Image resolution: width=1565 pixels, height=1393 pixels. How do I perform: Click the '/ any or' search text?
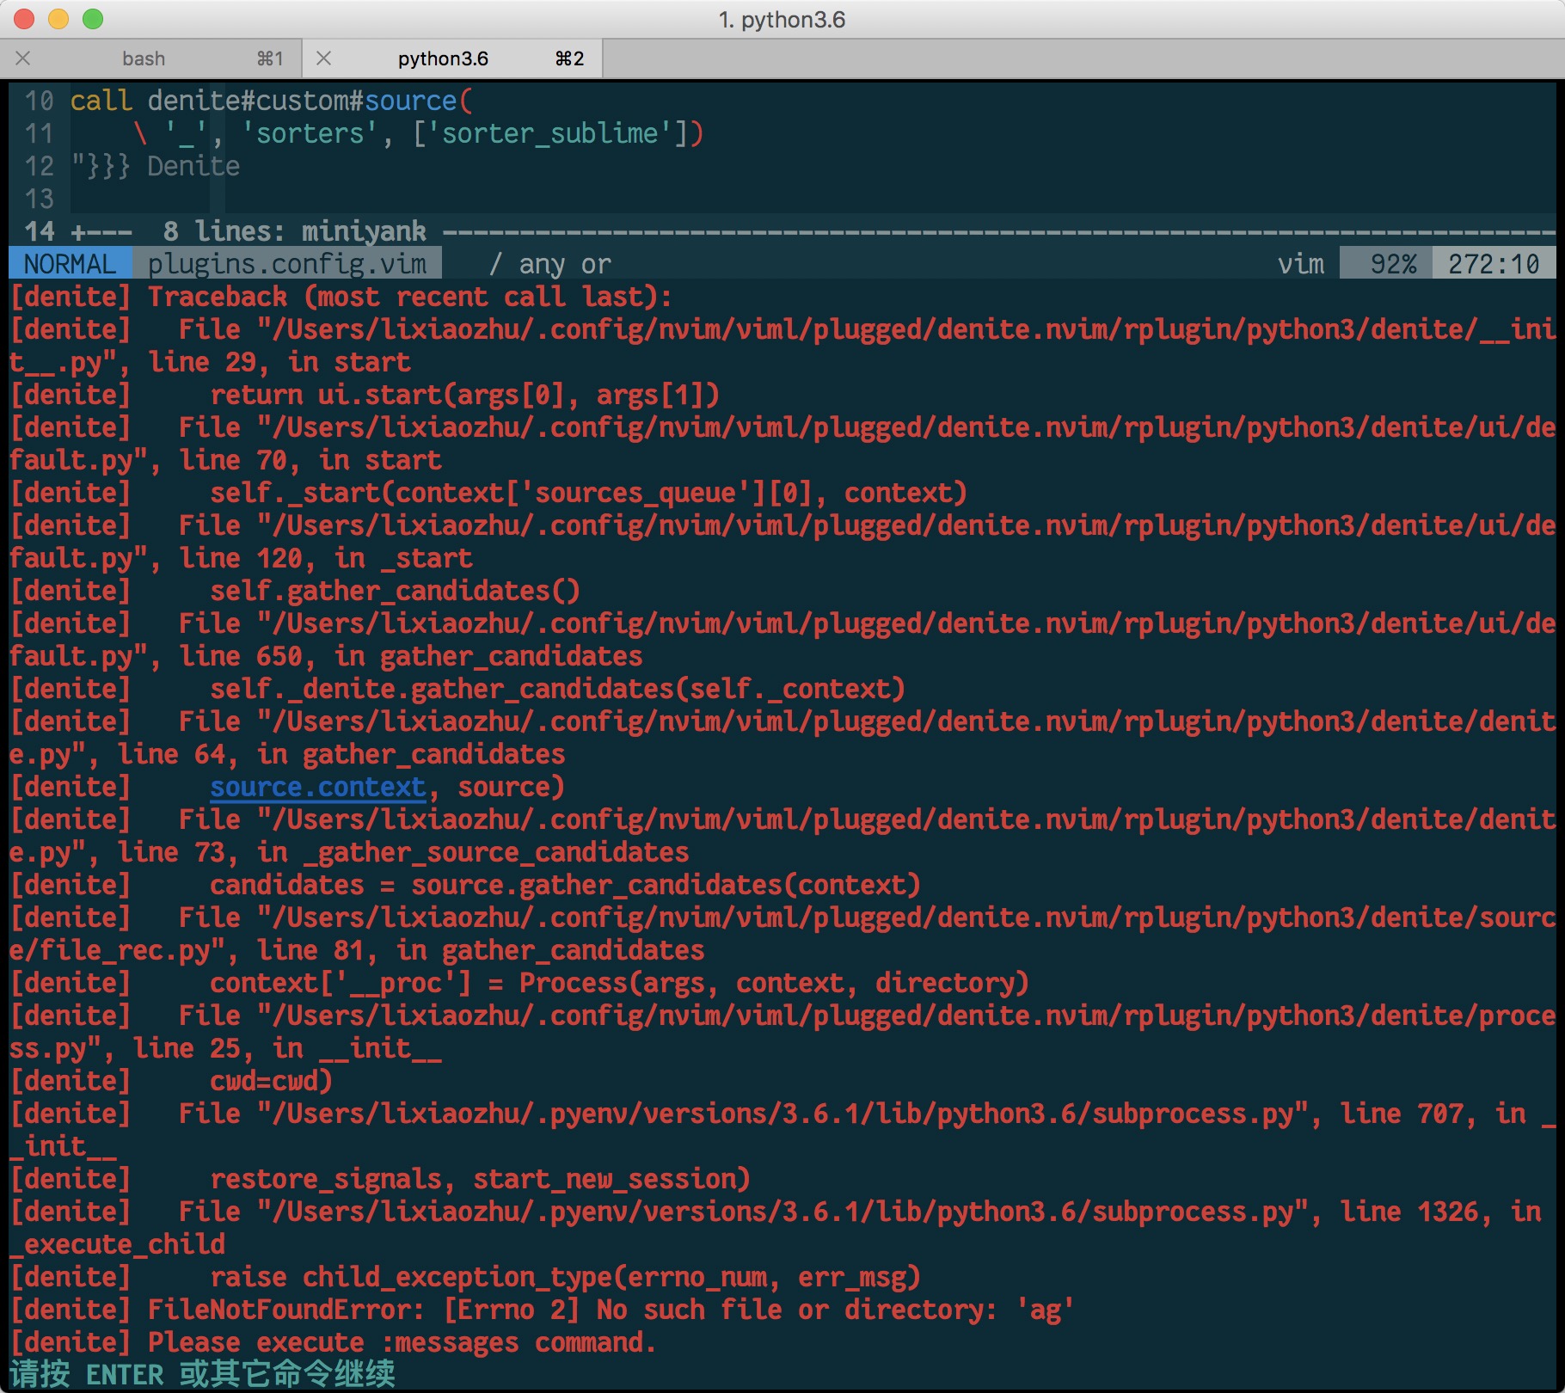coord(549,264)
